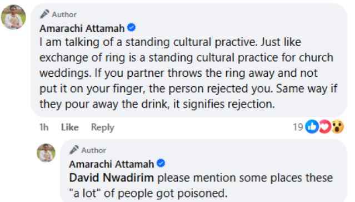
Task: Click the wow emoji reaction icon
Action: (x=338, y=126)
